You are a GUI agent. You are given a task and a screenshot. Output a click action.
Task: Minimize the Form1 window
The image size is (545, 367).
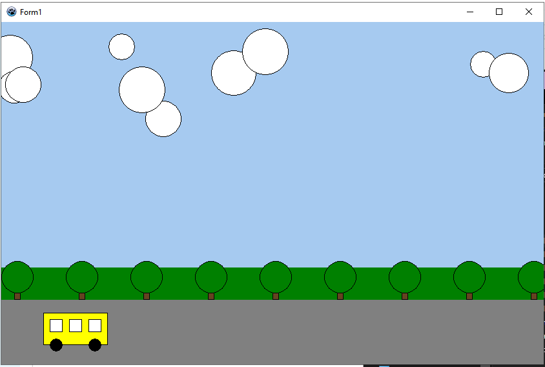tap(470, 12)
